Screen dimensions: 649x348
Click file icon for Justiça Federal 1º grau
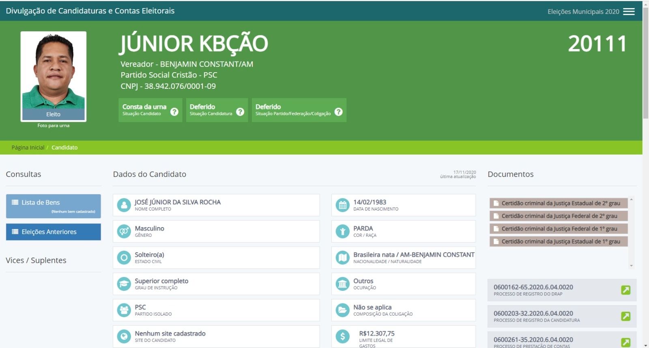pyautogui.click(x=496, y=229)
